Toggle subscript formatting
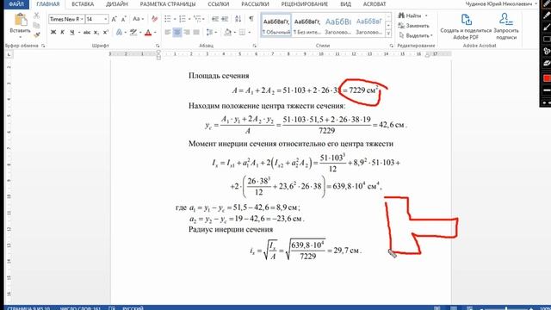The height and width of the screenshot is (310, 551). (96, 33)
